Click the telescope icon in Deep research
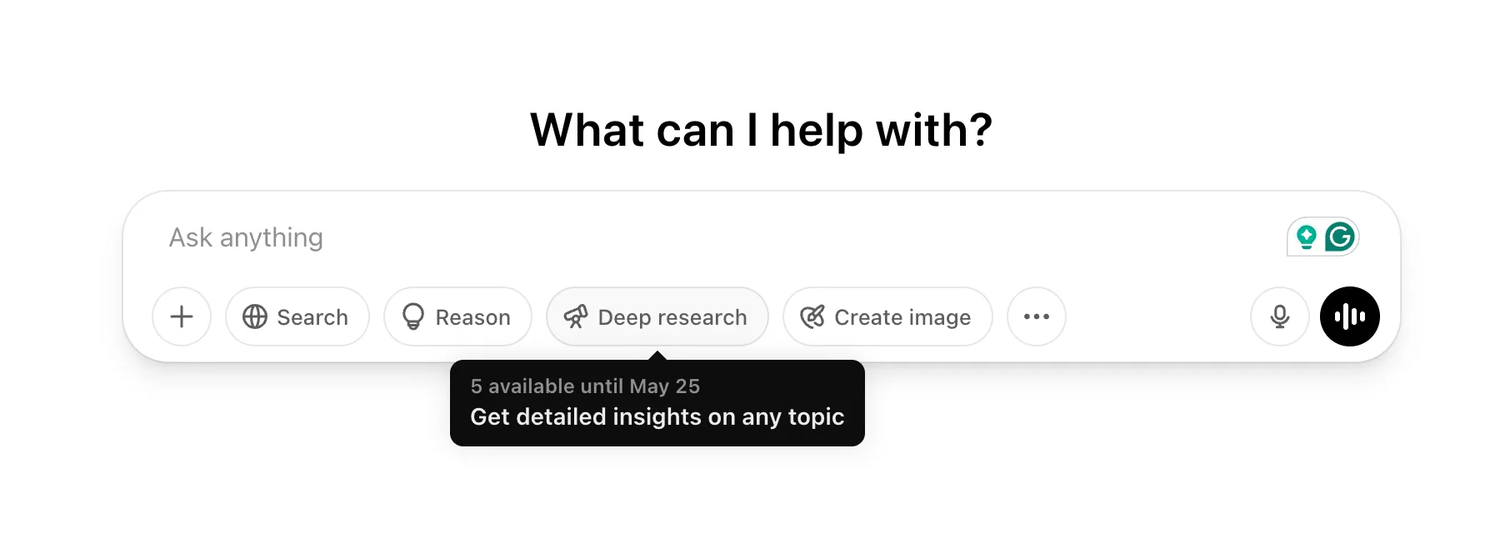1510x558 pixels. coord(576,316)
